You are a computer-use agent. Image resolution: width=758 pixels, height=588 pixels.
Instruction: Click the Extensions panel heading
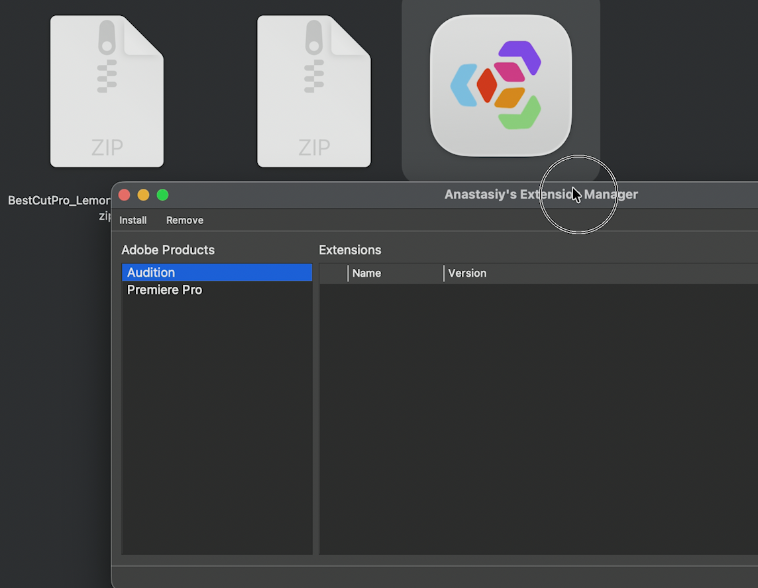(350, 250)
